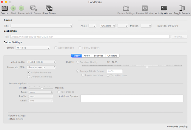The height and width of the screenshot is (130, 191).
Task: Tick the Fast Decode checkbox
Action: point(59,92)
